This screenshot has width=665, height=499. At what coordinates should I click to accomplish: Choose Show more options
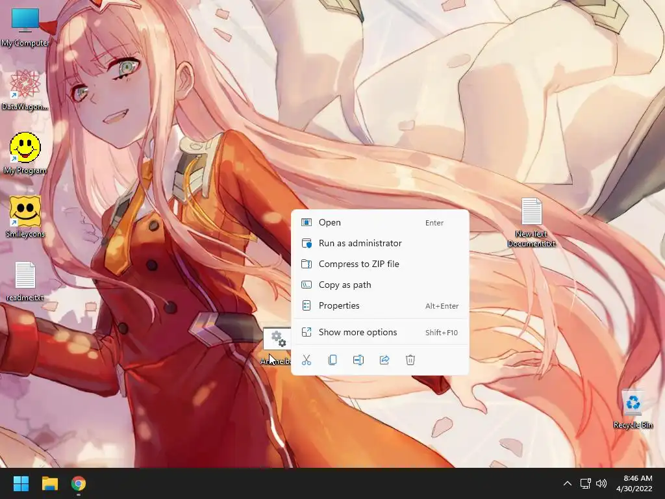pyautogui.click(x=380, y=332)
